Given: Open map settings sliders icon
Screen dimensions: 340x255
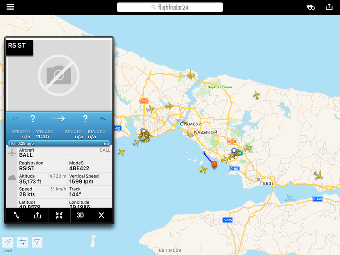Looking at the screenshot, I should (x=22, y=242).
